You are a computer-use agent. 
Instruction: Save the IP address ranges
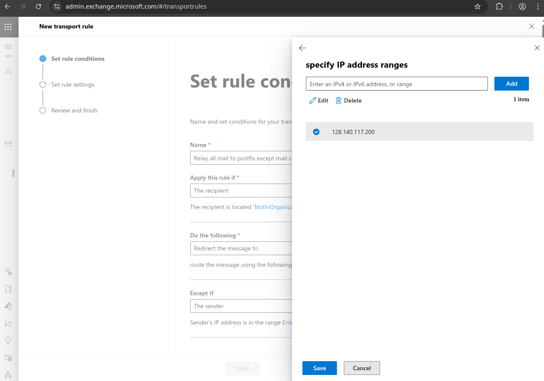click(x=320, y=368)
